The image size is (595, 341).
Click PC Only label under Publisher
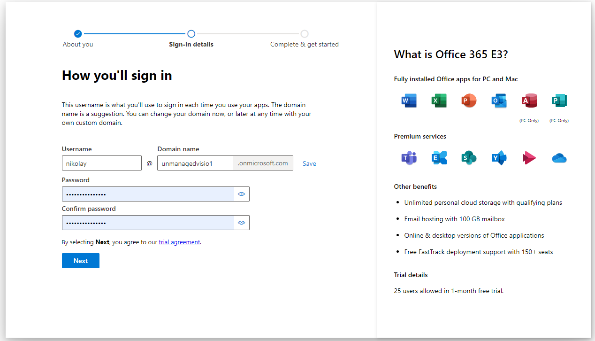tap(559, 121)
